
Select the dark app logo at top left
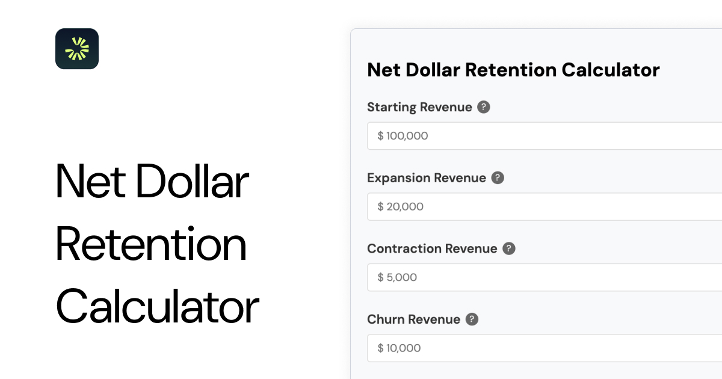[77, 49]
